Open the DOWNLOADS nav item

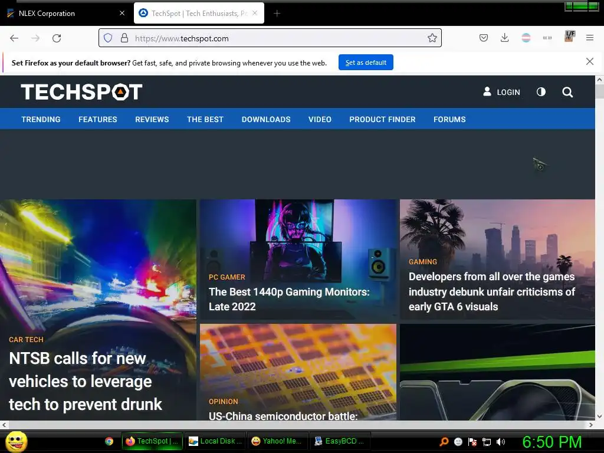(x=266, y=119)
